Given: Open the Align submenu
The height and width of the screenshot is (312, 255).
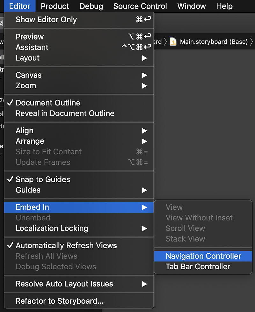Looking at the screenshot, I should click(144, 131).
